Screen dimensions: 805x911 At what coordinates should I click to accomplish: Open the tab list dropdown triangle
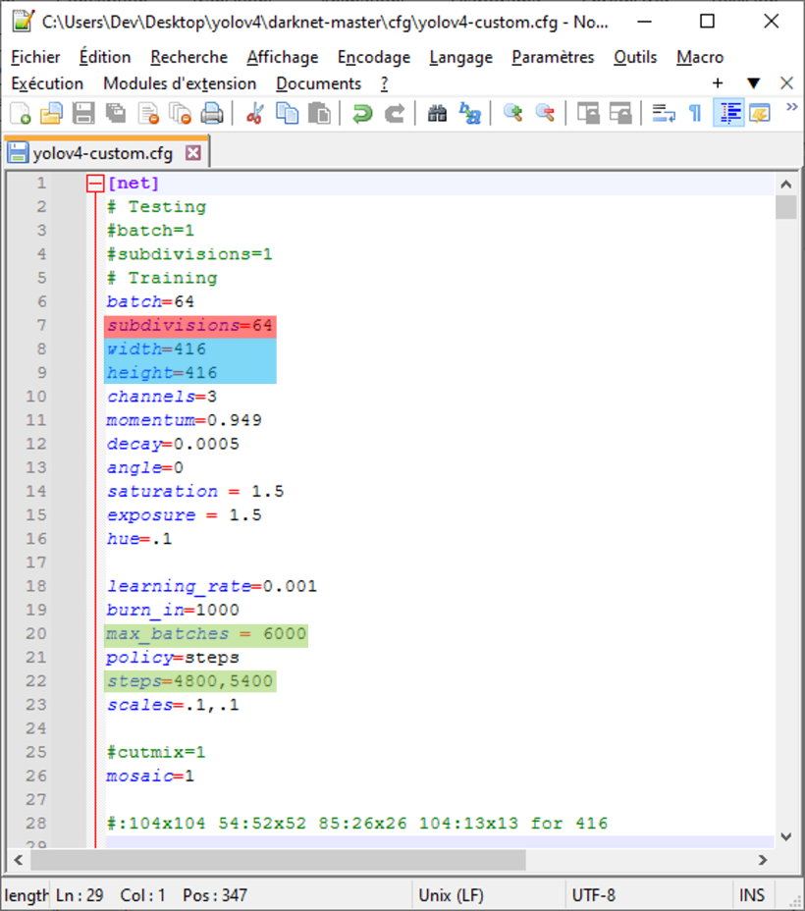click(753, 83)
